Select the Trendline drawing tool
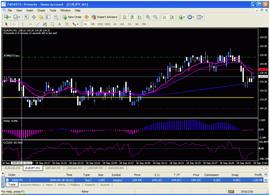This screenshot has height=195, width=270. point(38,24)
